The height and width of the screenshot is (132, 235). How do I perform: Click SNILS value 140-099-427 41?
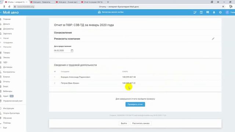tap(129, 83)
